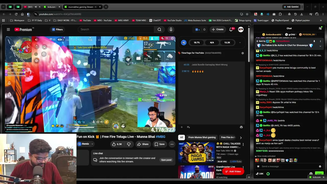The image size is (327, 184).
Task: Open the Remix dropdown
Action: pyautogui.click(x=86, y=144)
